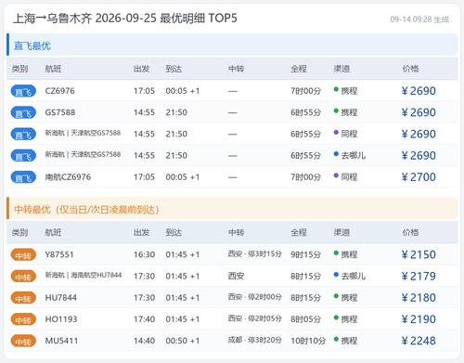Screen dimensions: 464x363
Task: Click the title 上海→乌鲁木齐 2026-09-25 最优明细 TOP5
Action: point(125,19)
